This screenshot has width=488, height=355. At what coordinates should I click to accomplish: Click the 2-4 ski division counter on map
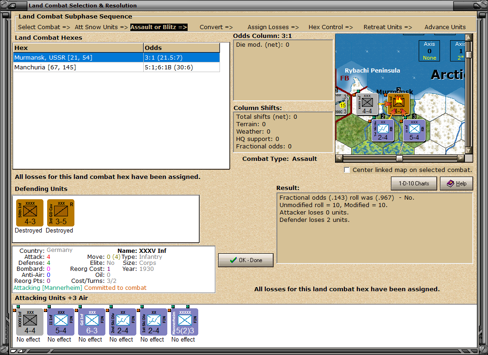tap(383, 130)
